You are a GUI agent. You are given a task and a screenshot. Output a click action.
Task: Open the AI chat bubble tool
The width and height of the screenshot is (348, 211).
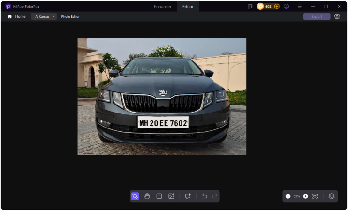(x=188, y=196)
